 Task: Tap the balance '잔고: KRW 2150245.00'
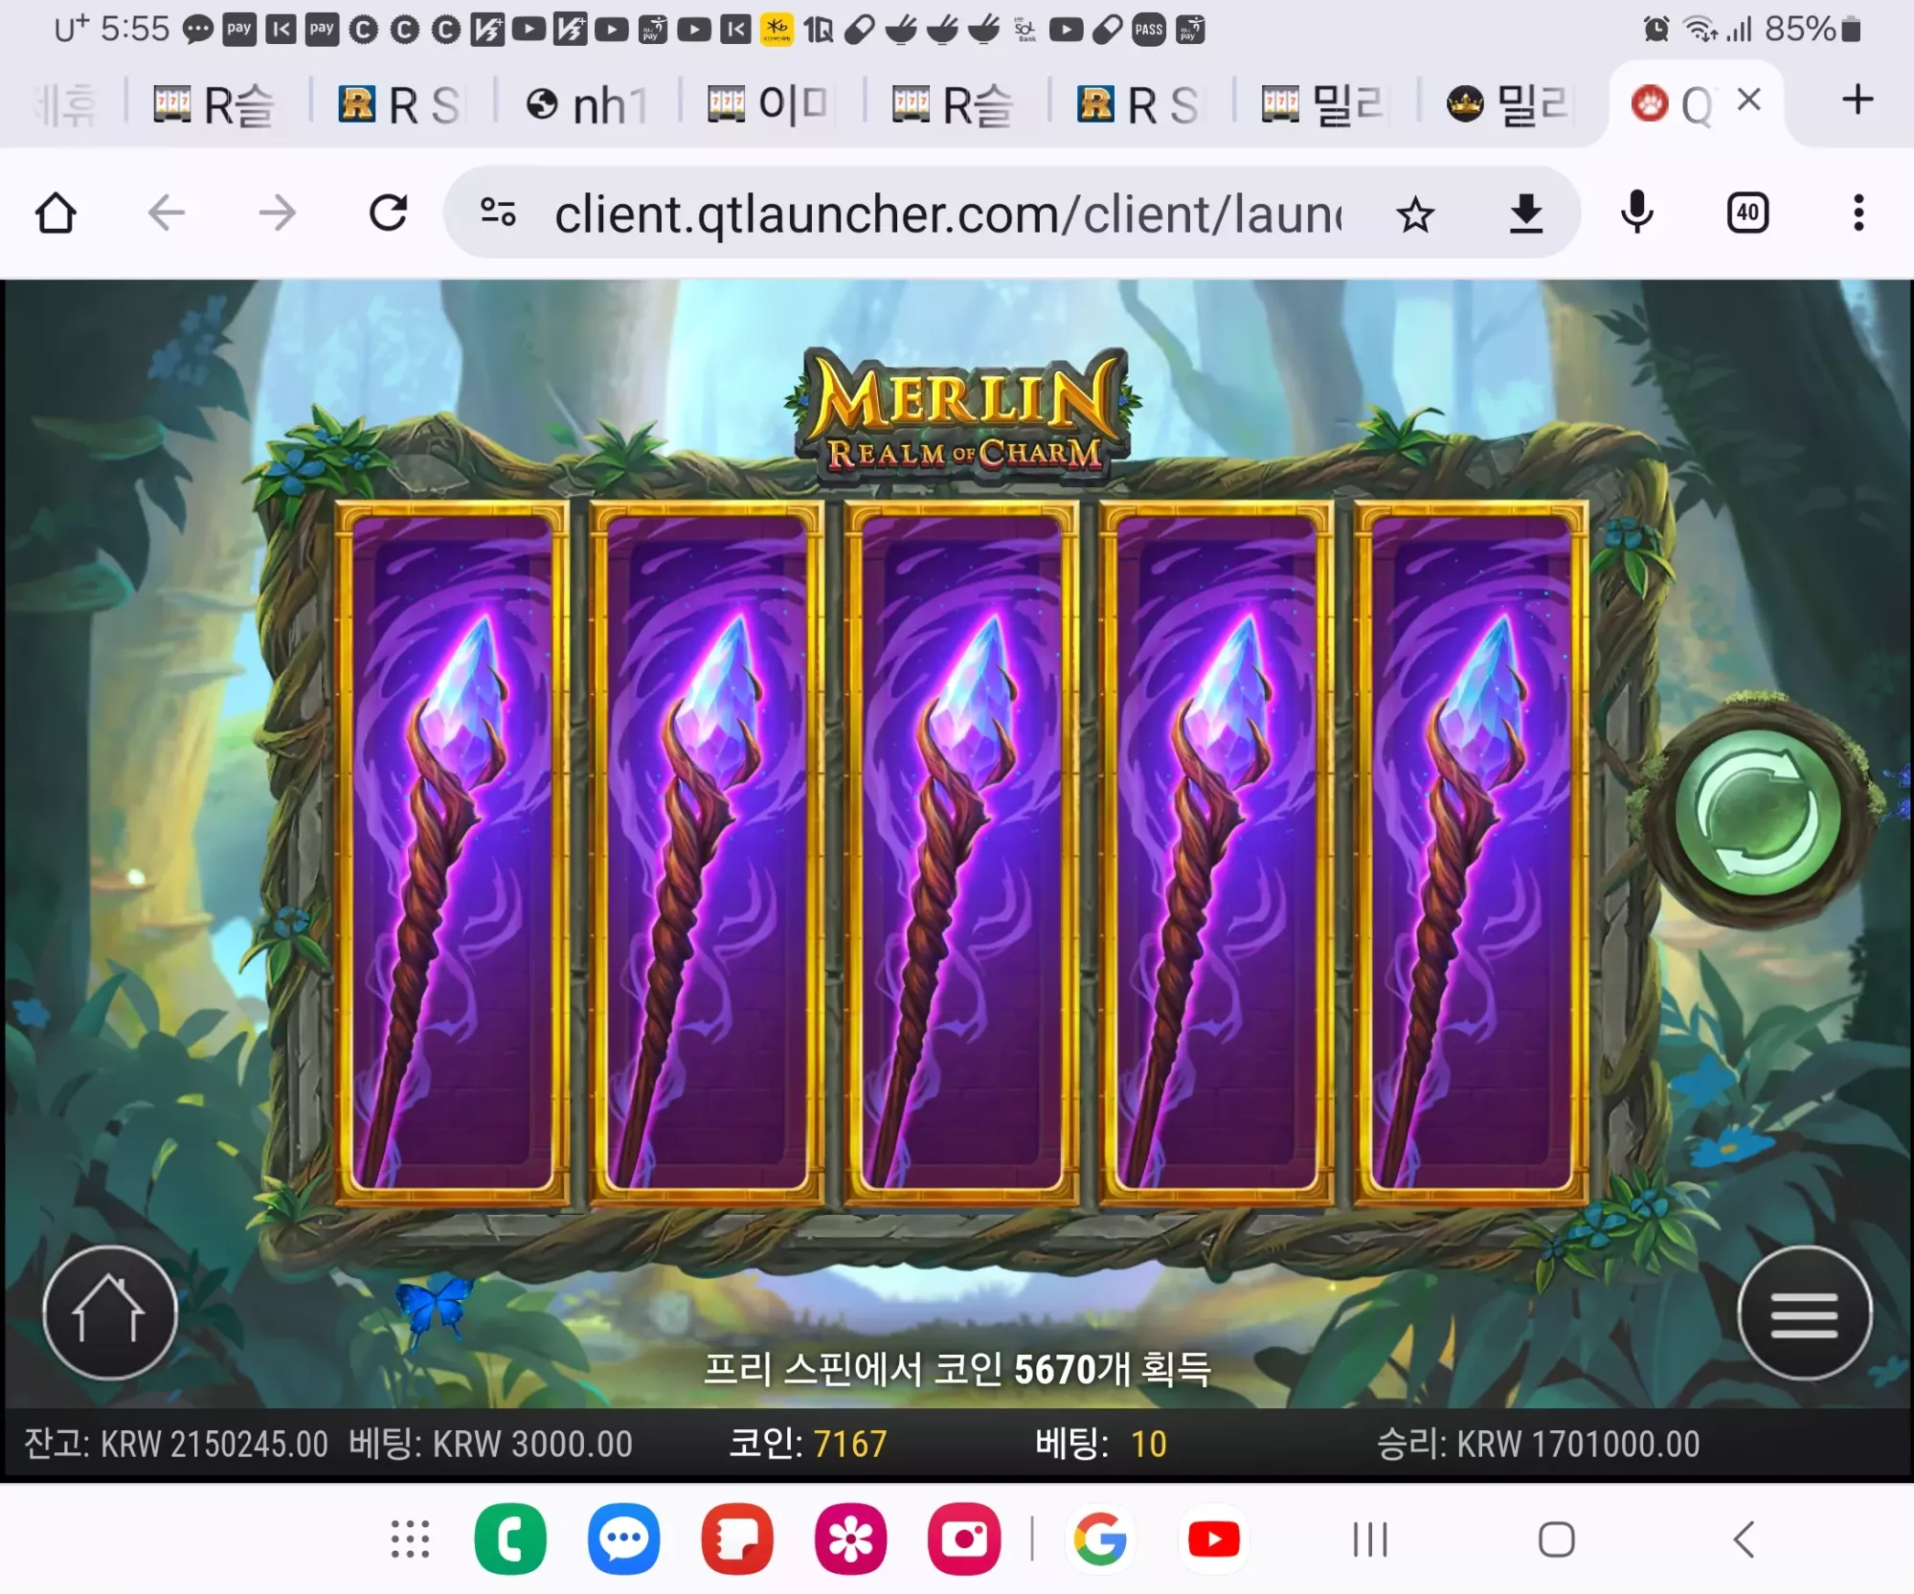(176, 1444)
